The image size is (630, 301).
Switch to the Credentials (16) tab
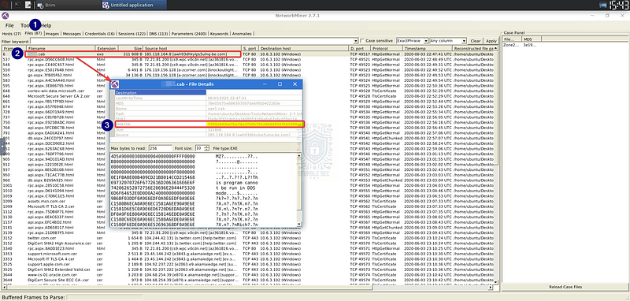click(x=100, y=34)
